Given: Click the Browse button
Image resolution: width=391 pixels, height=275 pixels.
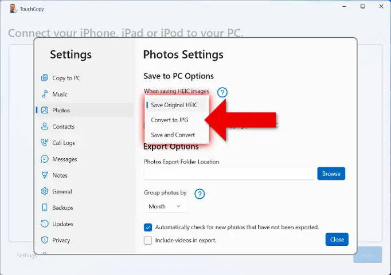Looking at the screenshot, I should 331,174.
